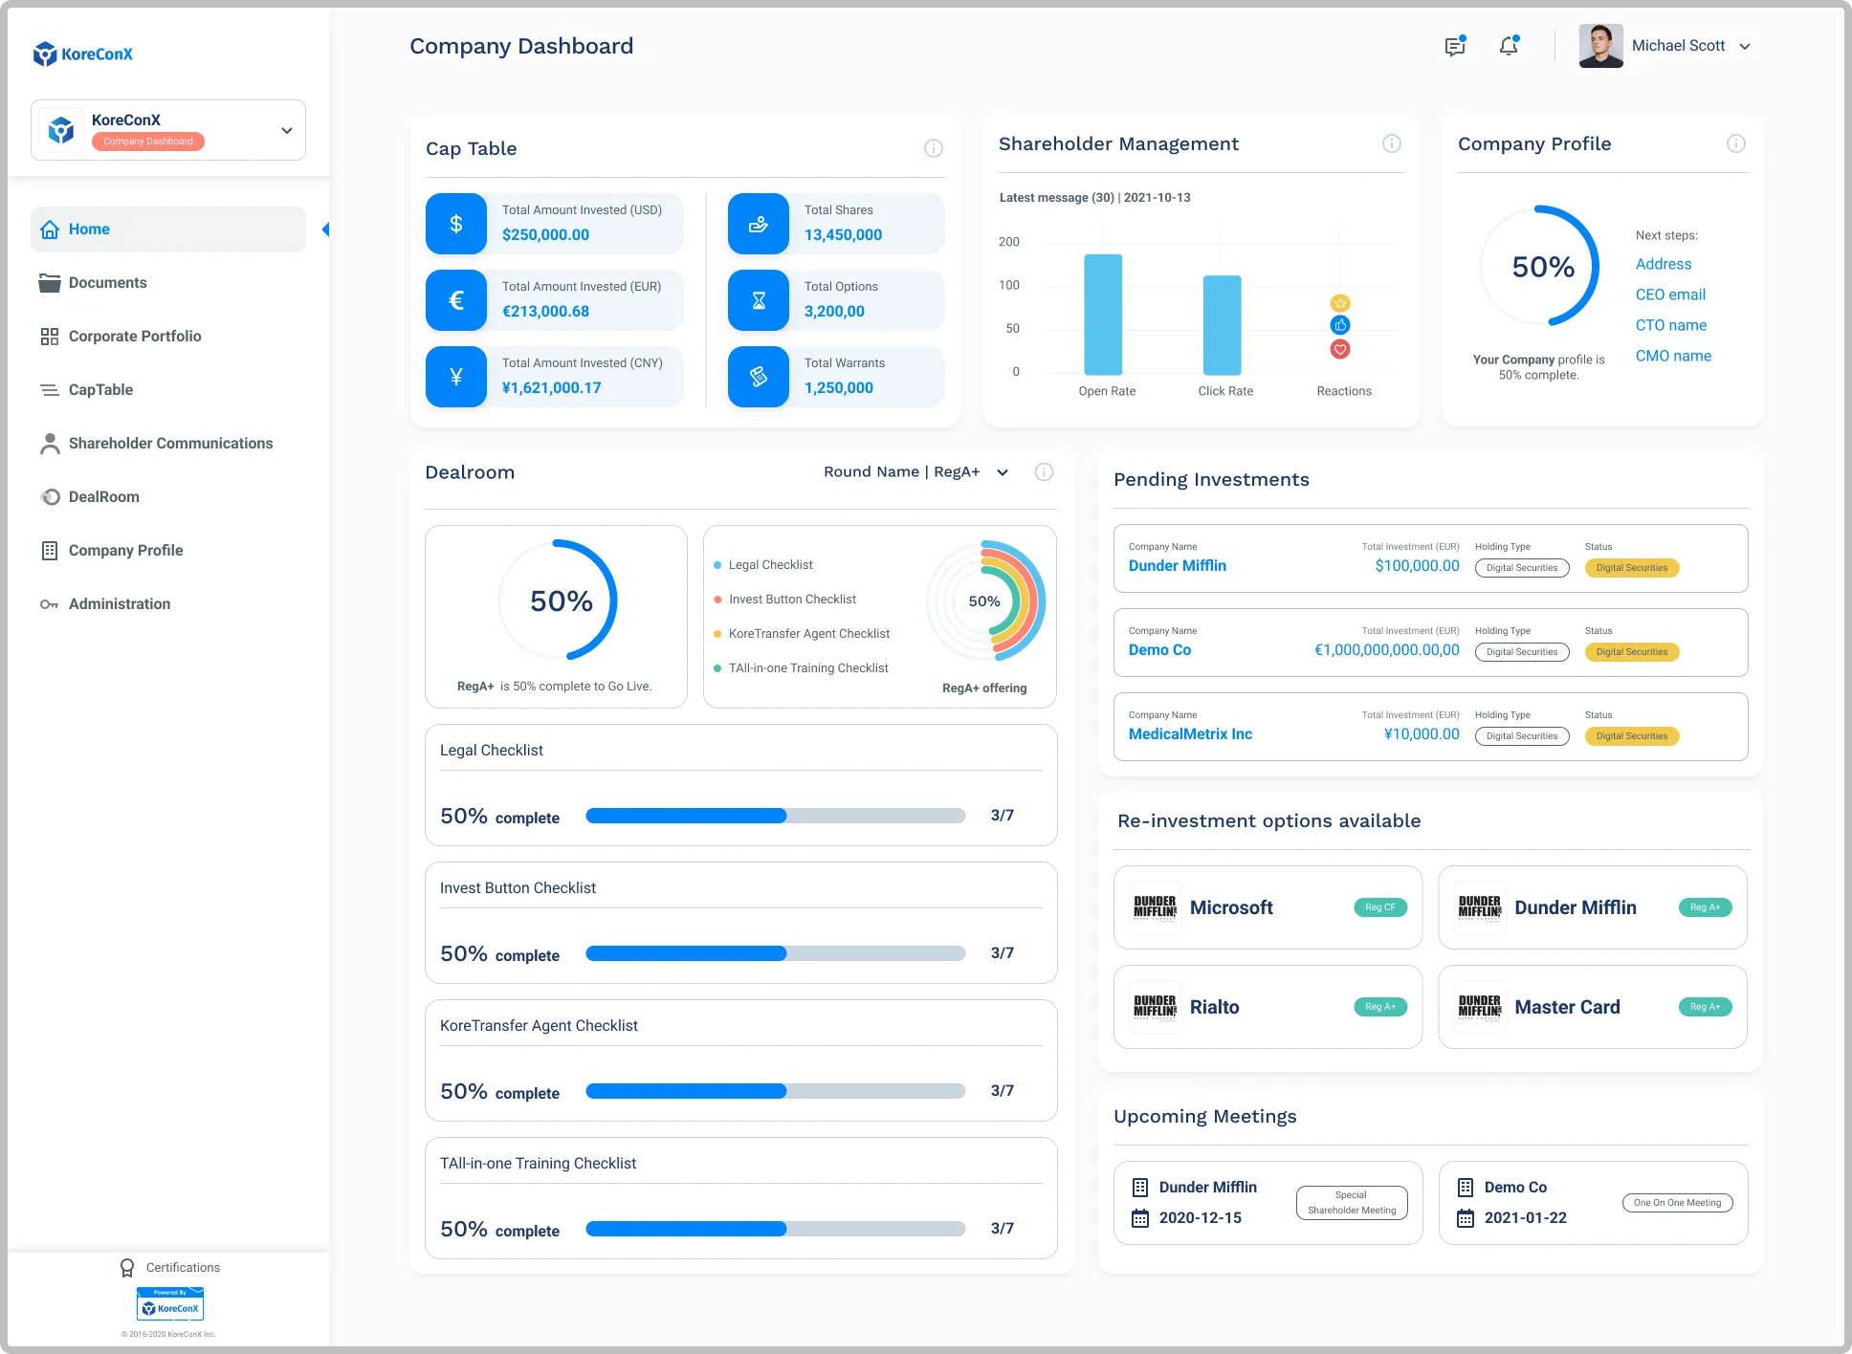The width and height of the screenshot is (1852, 1354).
Task: Click the Address next step link
Action: 1664,264
